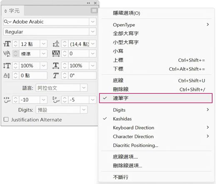
Task: Close the Character panel
Action: (x=95, y=3)
